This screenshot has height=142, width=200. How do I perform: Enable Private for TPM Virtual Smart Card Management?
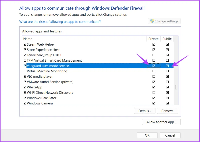coord(154,60)
